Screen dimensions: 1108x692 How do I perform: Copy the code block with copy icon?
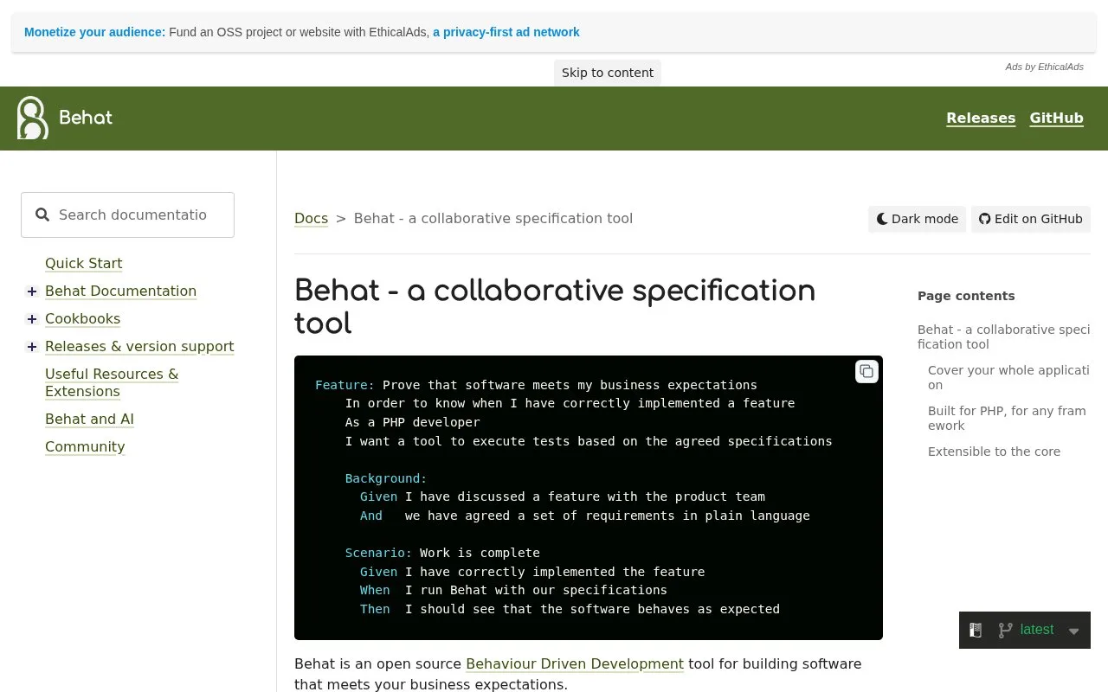tap(866, 371)
